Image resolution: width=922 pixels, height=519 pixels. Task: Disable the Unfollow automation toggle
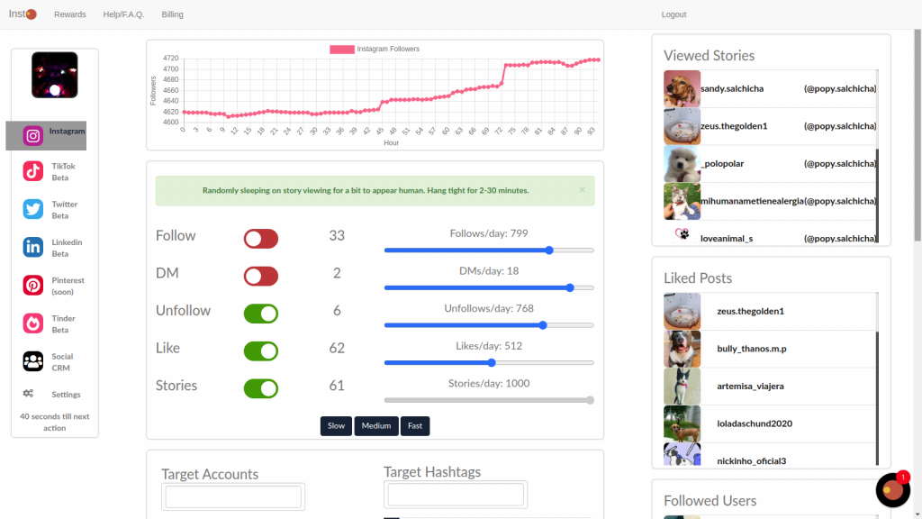click(x=261, y=313)
